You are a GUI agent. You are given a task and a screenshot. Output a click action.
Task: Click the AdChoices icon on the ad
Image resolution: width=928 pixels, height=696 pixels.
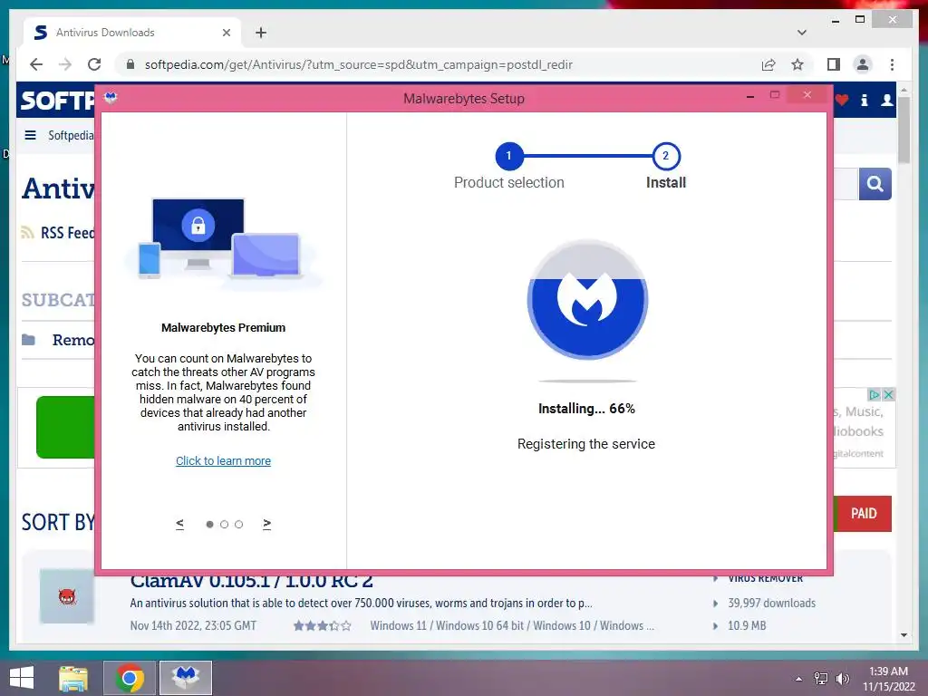click(875, 395)
